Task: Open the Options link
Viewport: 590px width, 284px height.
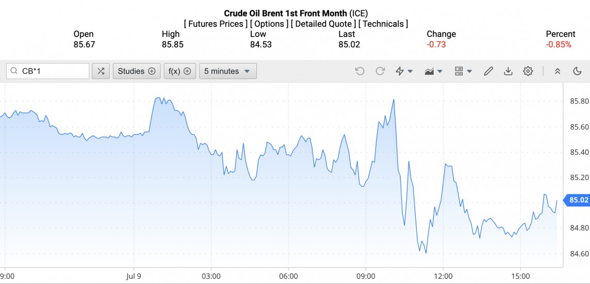Action: tap(269, 24)
